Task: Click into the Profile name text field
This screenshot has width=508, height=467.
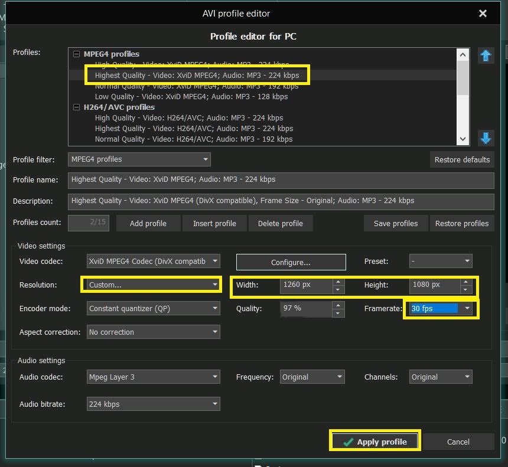Action: [x=281, y=179]
